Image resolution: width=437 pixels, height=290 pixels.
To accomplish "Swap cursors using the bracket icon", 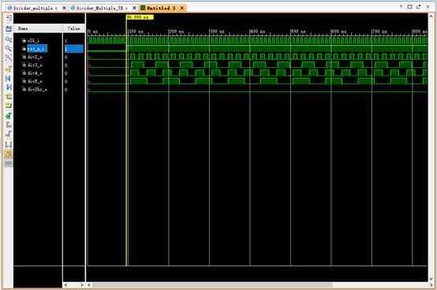I will click(x=9, y=144).
